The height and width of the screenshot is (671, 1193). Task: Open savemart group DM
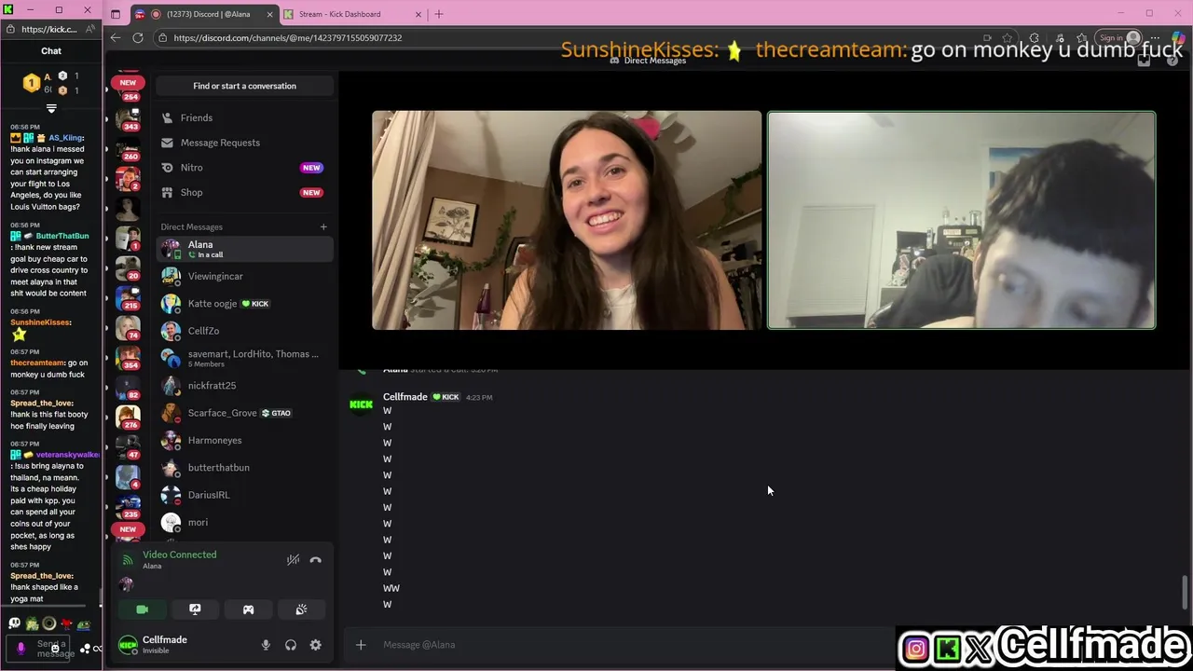click(245, 358)
